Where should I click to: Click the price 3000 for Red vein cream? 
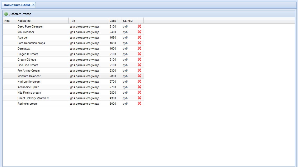tap(113, 103)
